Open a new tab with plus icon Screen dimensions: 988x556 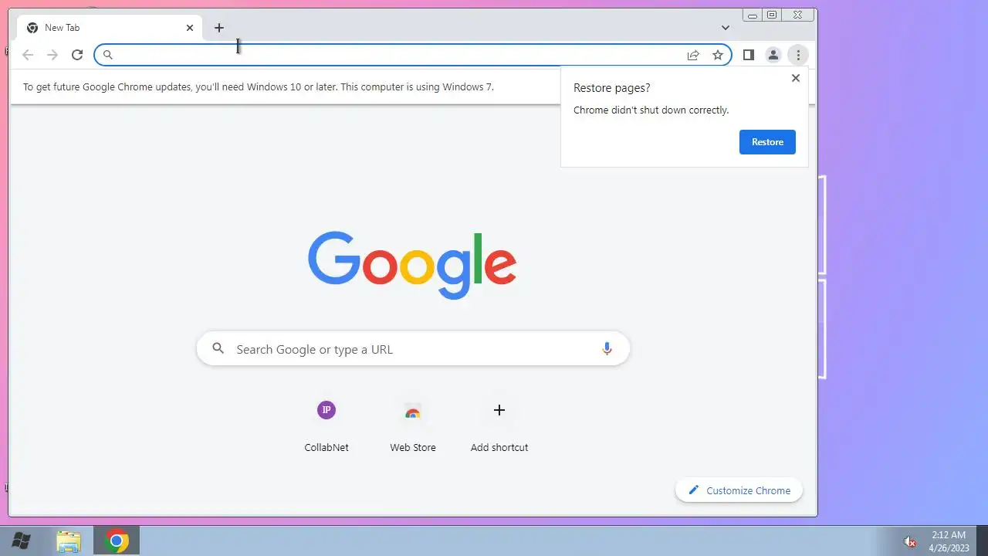219,28
